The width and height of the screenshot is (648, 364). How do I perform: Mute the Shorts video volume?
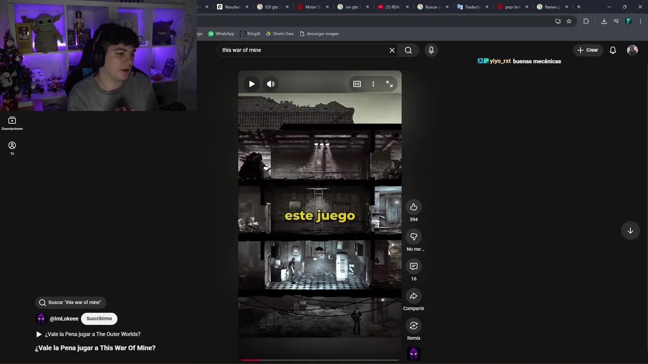[x=271, y=84]
